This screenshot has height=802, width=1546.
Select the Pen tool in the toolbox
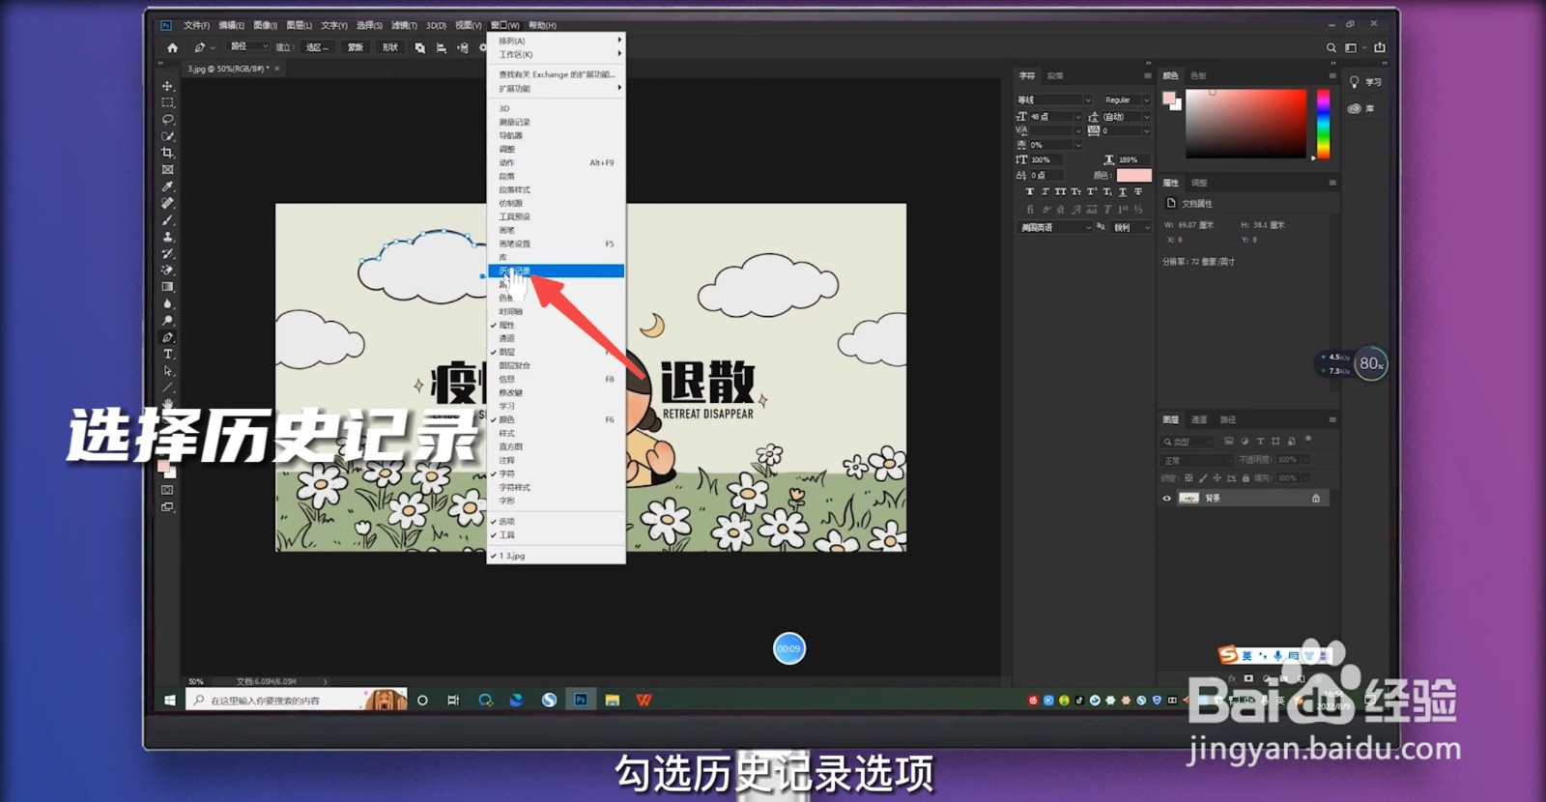[x=167, y=337]
